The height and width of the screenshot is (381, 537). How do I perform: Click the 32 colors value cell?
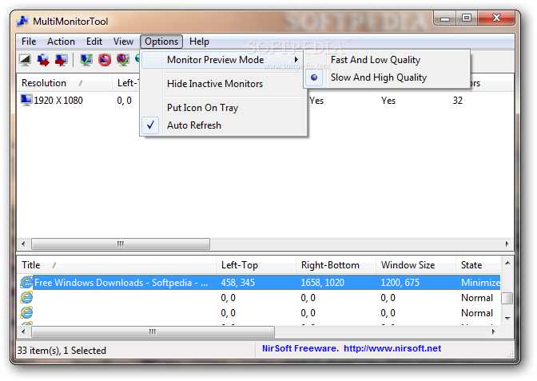click(x=458, y=101)
